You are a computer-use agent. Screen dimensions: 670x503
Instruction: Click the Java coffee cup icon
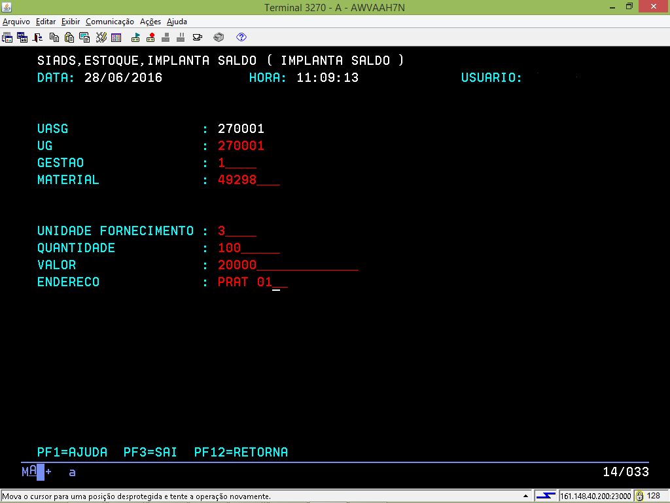[x=198, y=37]
